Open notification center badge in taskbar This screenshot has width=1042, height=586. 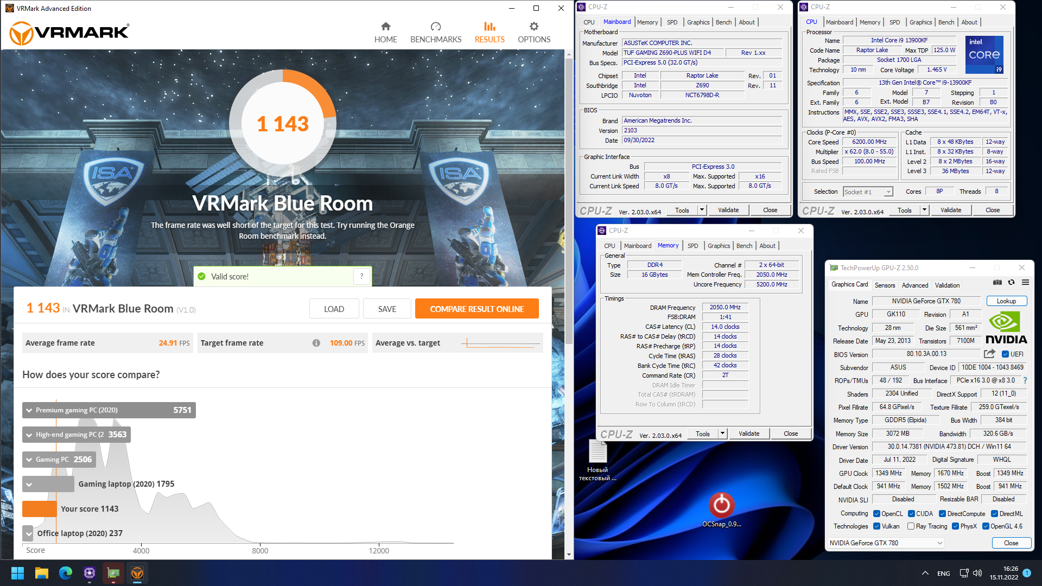[1027, 572]
